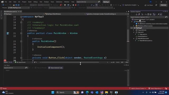
Task: Collapse the namespace WpfApp3 code block
Action: pyautogui.click(x=21, y=17)
